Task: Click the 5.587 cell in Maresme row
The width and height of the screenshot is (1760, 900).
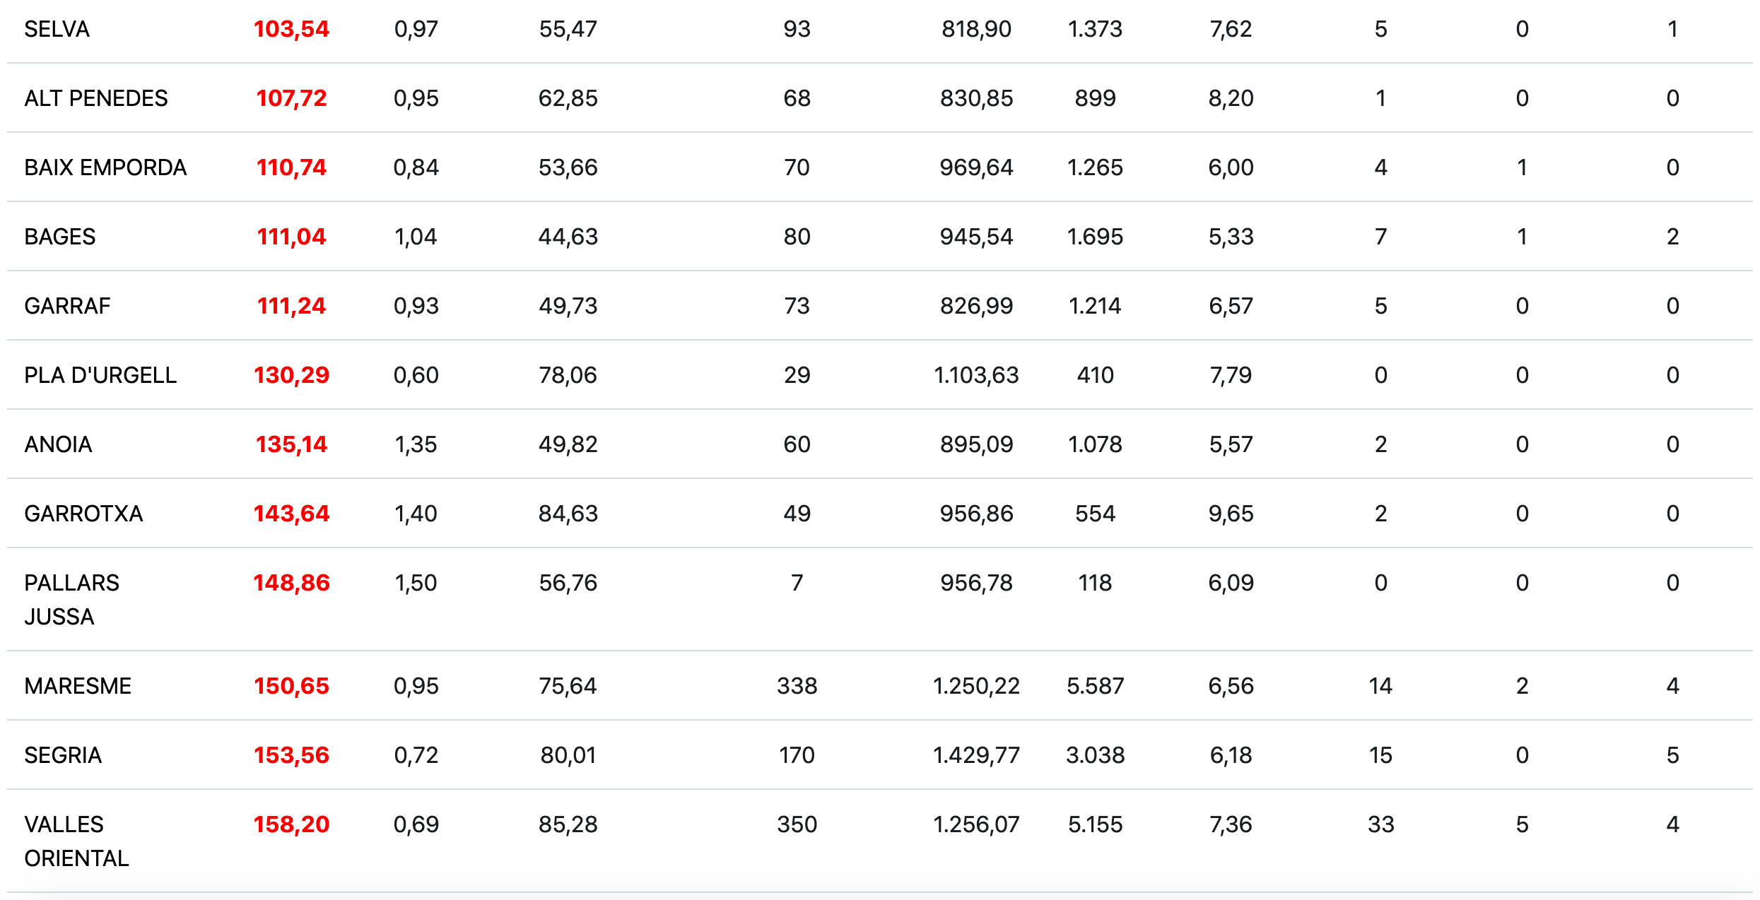Action: [x=1095, y=686]
